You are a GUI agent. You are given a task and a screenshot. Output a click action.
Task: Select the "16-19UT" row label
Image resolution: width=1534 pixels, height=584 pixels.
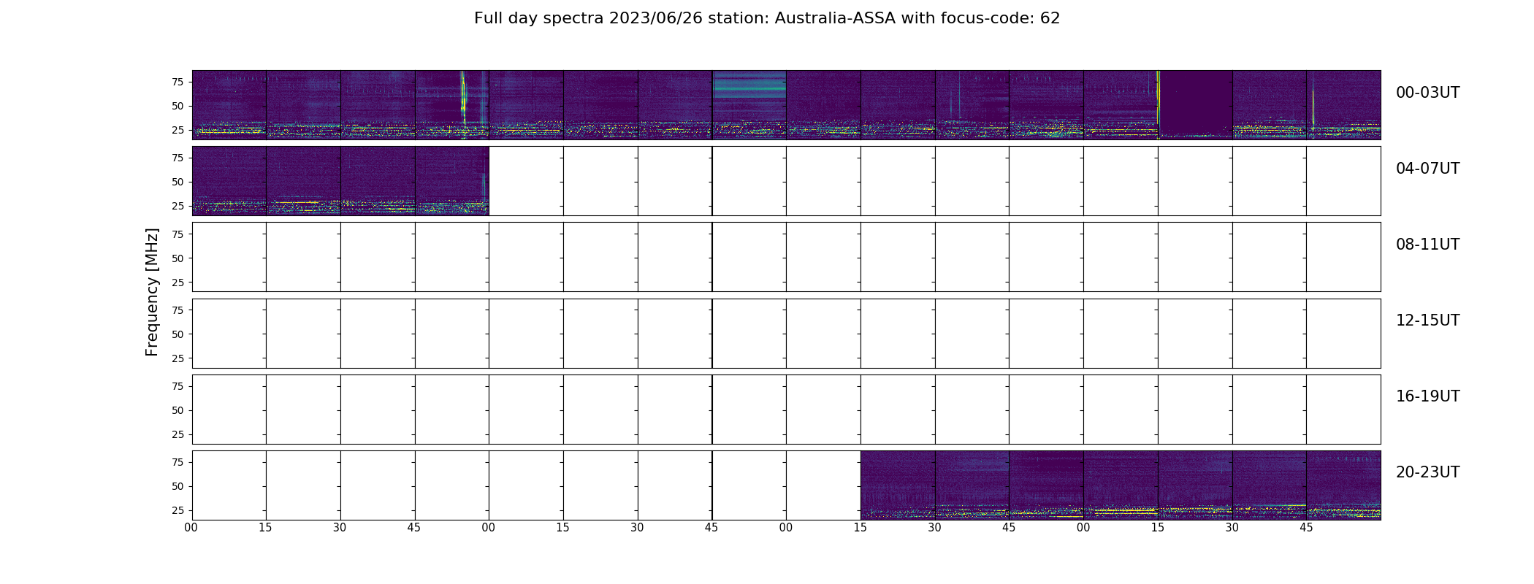pos(1427,396)
